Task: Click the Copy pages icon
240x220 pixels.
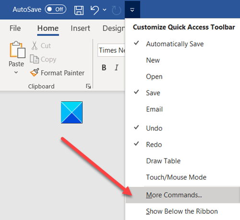Action: click(34, 59)
